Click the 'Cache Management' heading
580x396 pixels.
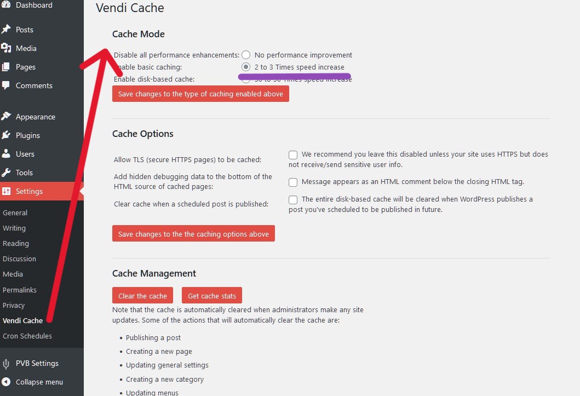click(154, 273)
